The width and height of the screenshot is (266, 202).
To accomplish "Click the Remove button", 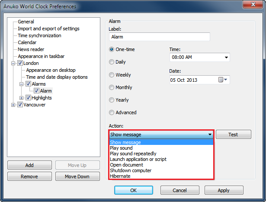I will (29, 176).
